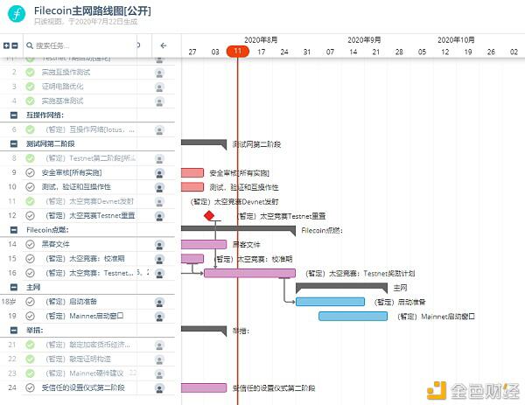The height and width of the screenshot is (405, 525).
Task: Open assignee avatar for task row 12
Action: (160, 216)
